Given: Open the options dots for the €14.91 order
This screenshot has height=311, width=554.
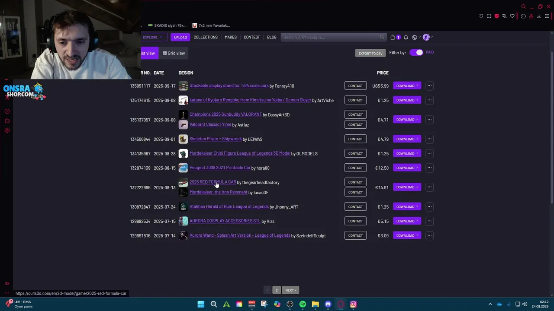Looking at the screenshot, I should tap(429, 187).
